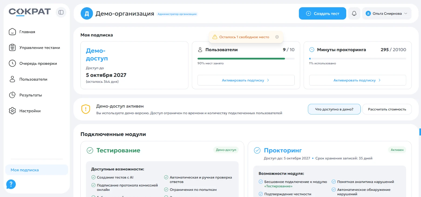Click the checkmark icon beside Тестирование heading
Viewport: 421px width, 197px height.
tap(90, 151)
